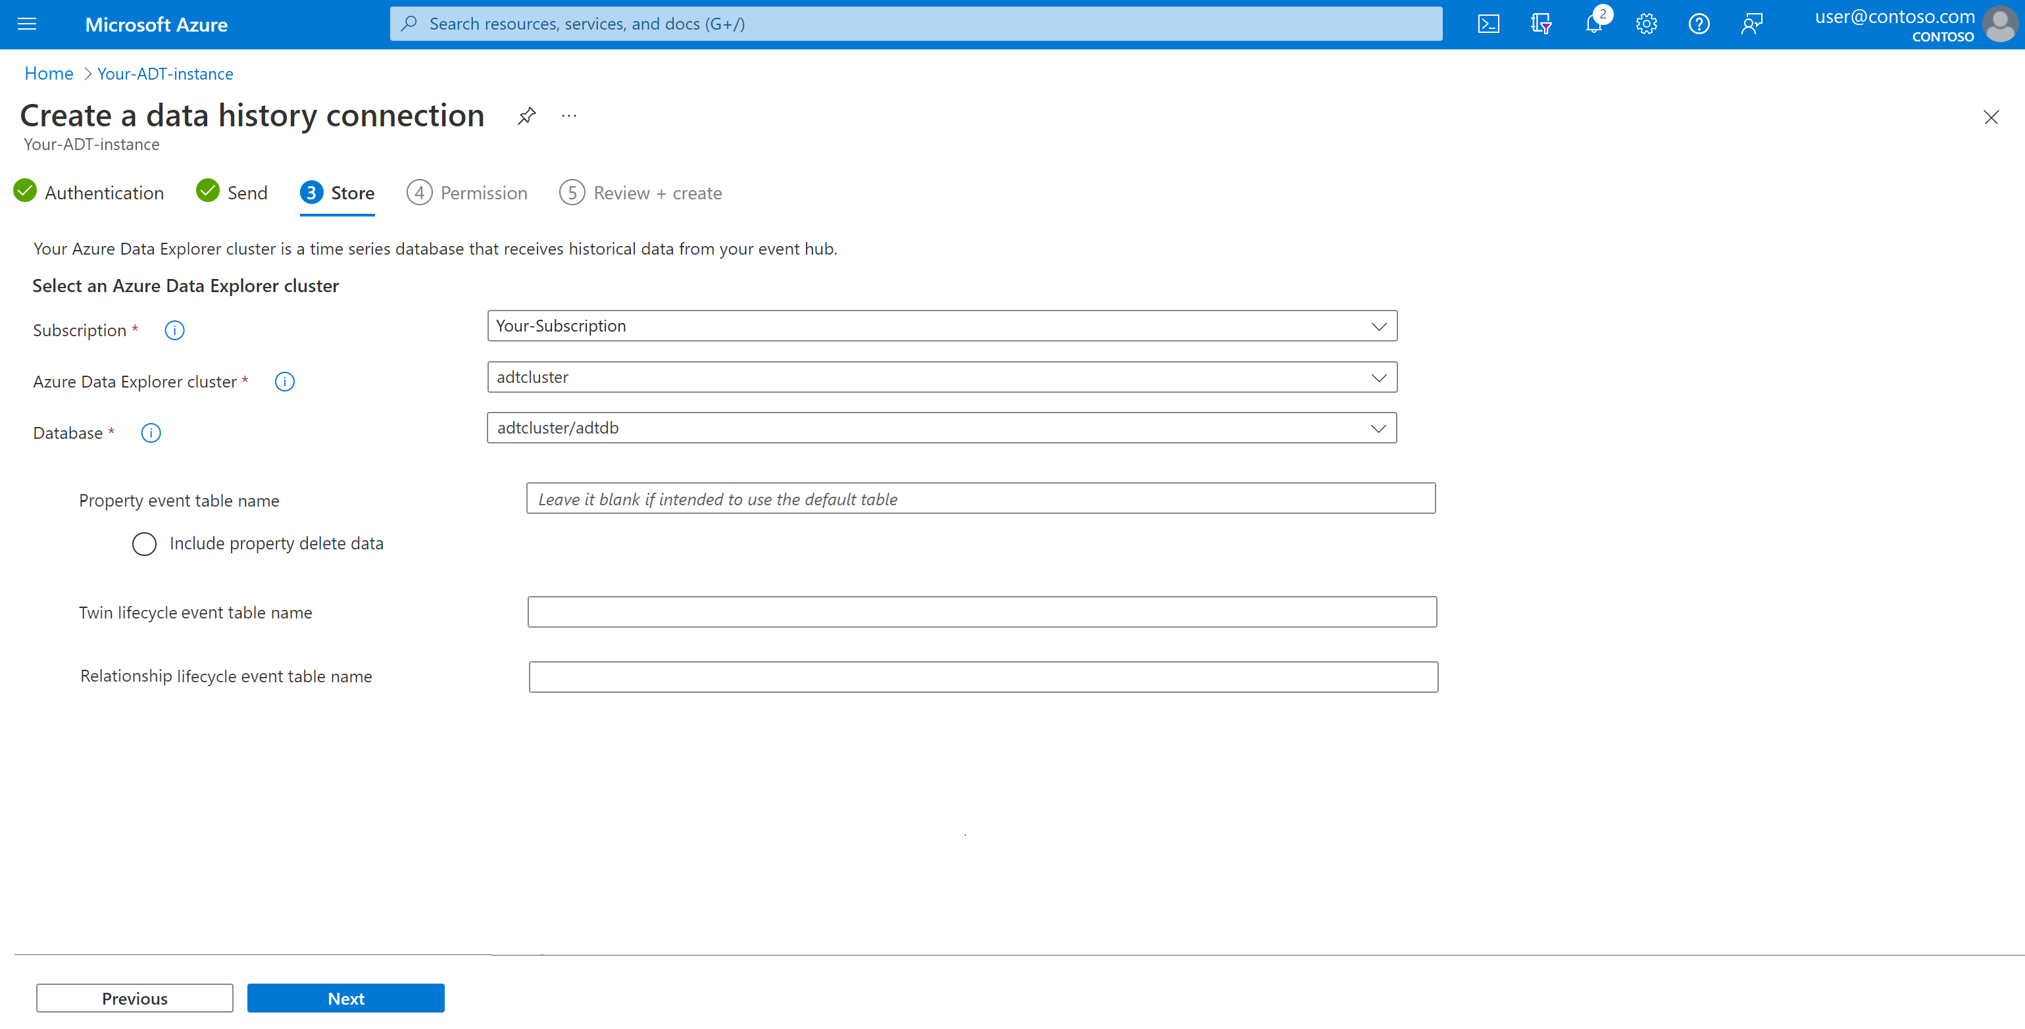Screen dimensions: 2025x1029
Task: Go to the Send step
Action: tap(232, 193)
